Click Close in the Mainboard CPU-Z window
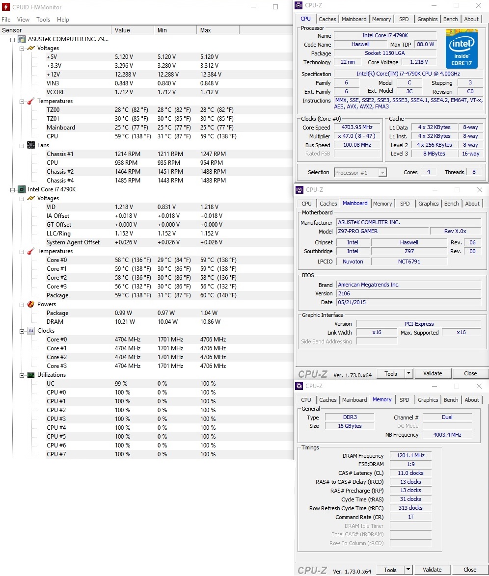The width and height of the screenshot is (489, 576). [x=470, y=373]
